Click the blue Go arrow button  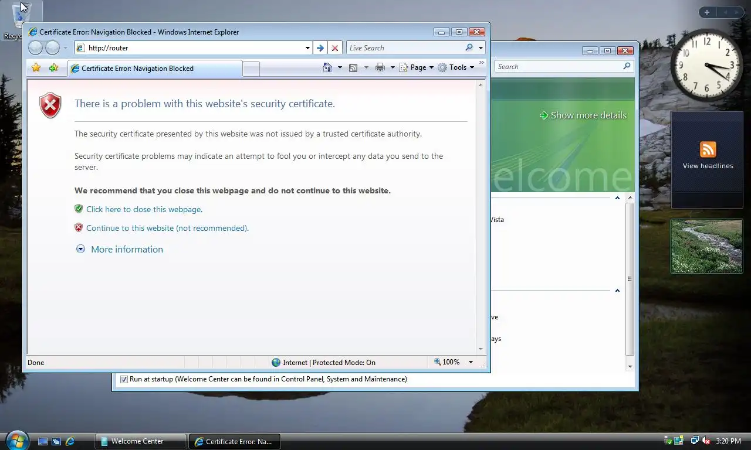[320, 48]
